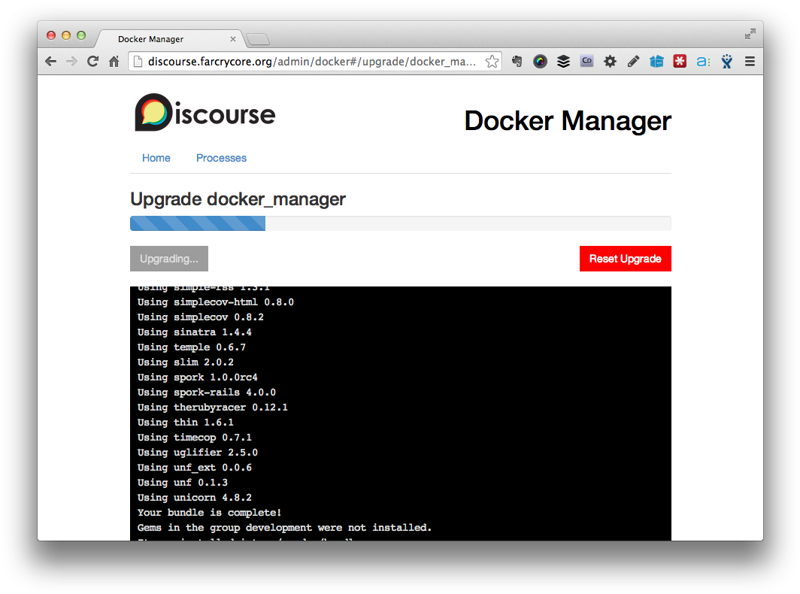Click the CD extension icon
Viewport: 800px width, 594px height.
586,61
